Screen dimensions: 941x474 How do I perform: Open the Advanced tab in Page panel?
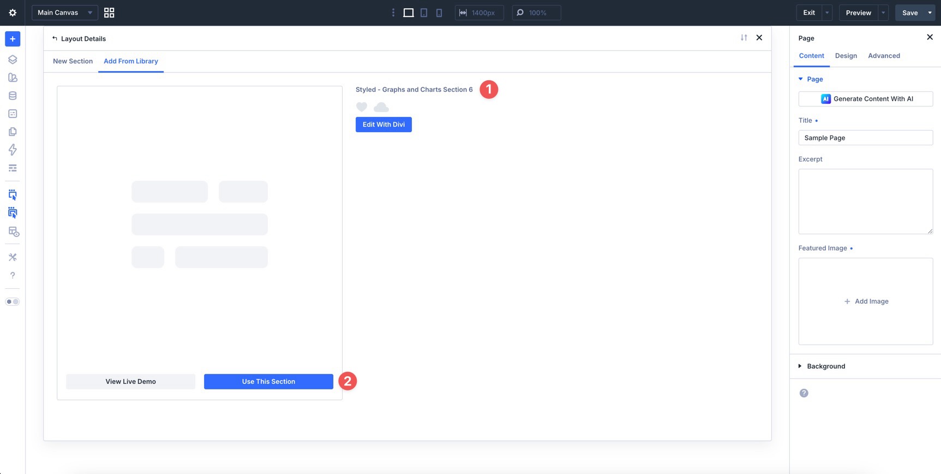[884, 56]
